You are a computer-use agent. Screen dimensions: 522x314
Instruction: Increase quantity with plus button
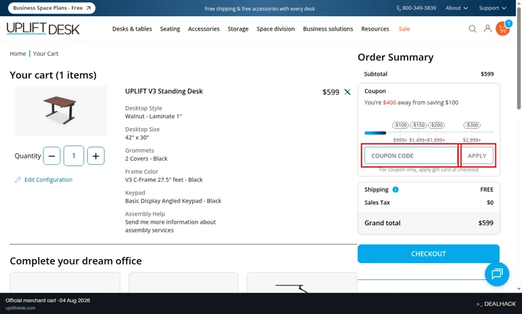tap(96, 156)
